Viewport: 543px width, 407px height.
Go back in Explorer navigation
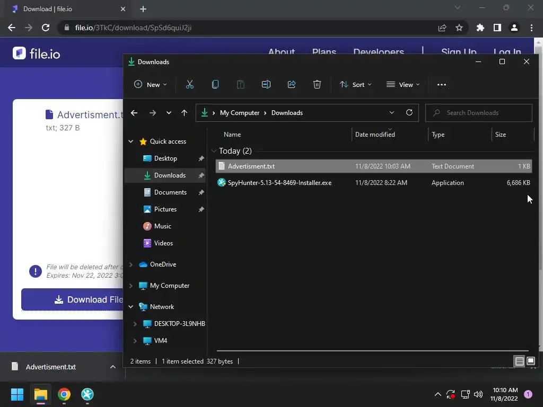(x=134, y=113)
